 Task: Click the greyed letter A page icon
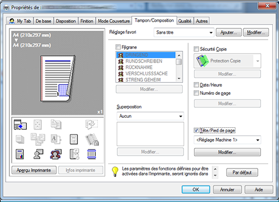pos(56,140)
